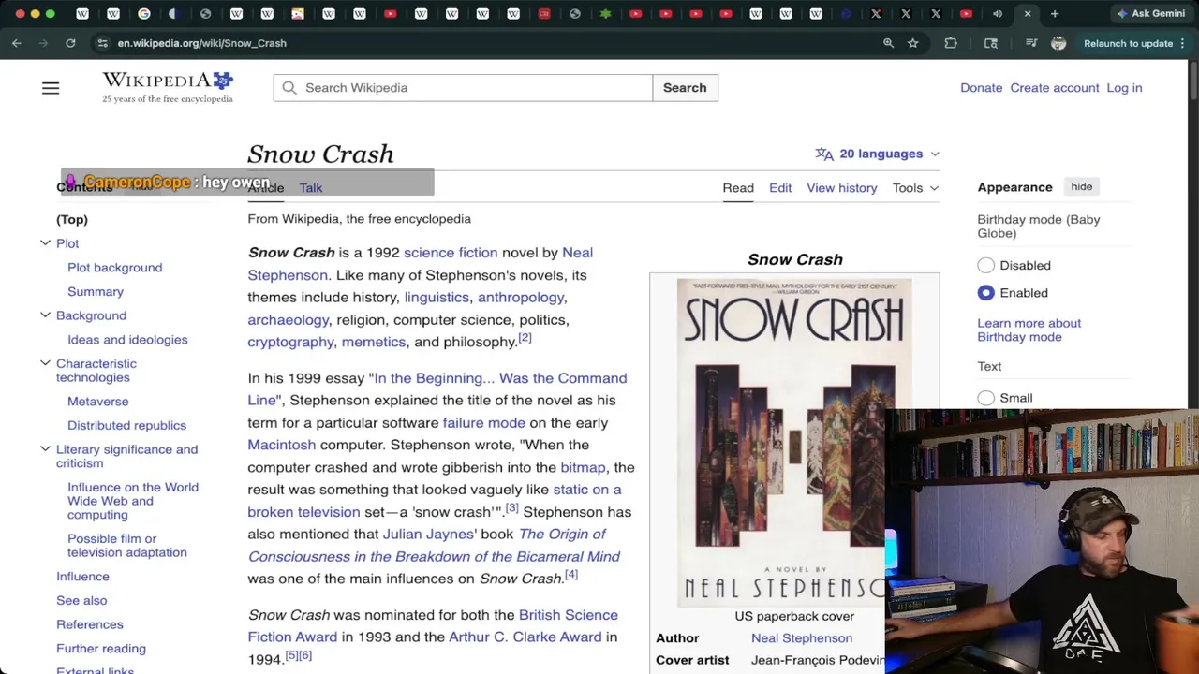Click Ask Gemini button
1199x674 pixels.
[1150, 14]
